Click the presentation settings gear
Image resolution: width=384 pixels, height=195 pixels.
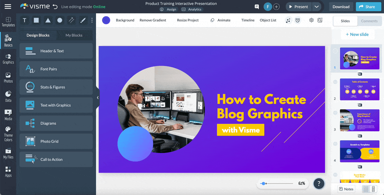311,20
